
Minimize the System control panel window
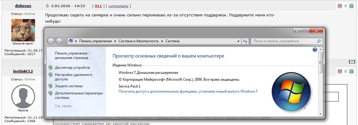click(x=297, y=30)
